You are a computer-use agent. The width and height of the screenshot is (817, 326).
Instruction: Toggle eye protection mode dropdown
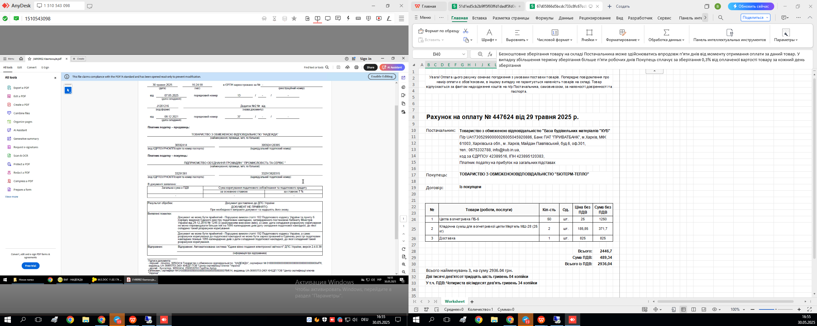[x=717, y=309]
